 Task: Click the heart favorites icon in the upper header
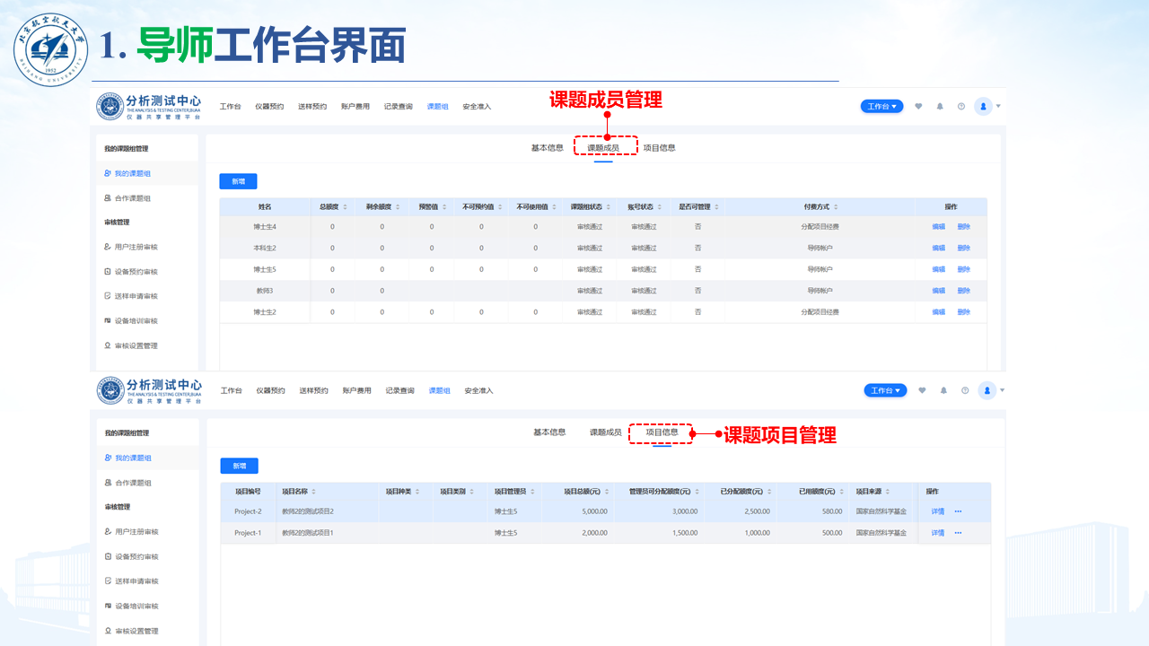[918, 106]
